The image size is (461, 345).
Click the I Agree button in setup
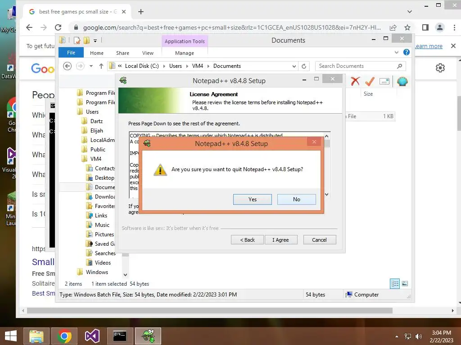[x=281, y=240]
